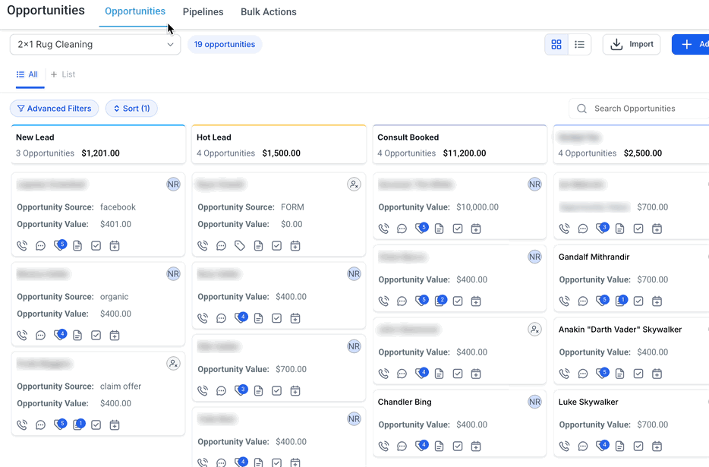
Task: Switch to the Pipelines tab
Action: pyautogui.click(x=203, y=12)
